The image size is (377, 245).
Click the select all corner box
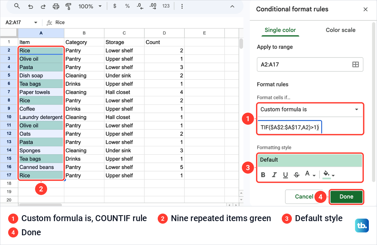pos(9,33)
